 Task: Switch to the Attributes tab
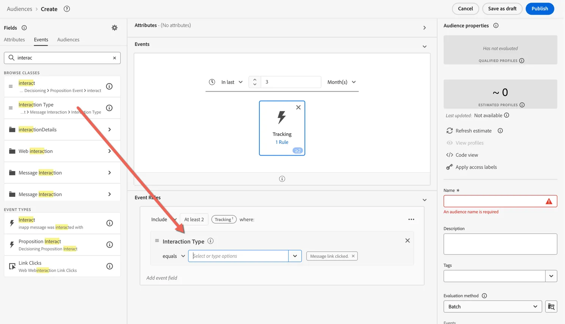(x=14, y=39)
